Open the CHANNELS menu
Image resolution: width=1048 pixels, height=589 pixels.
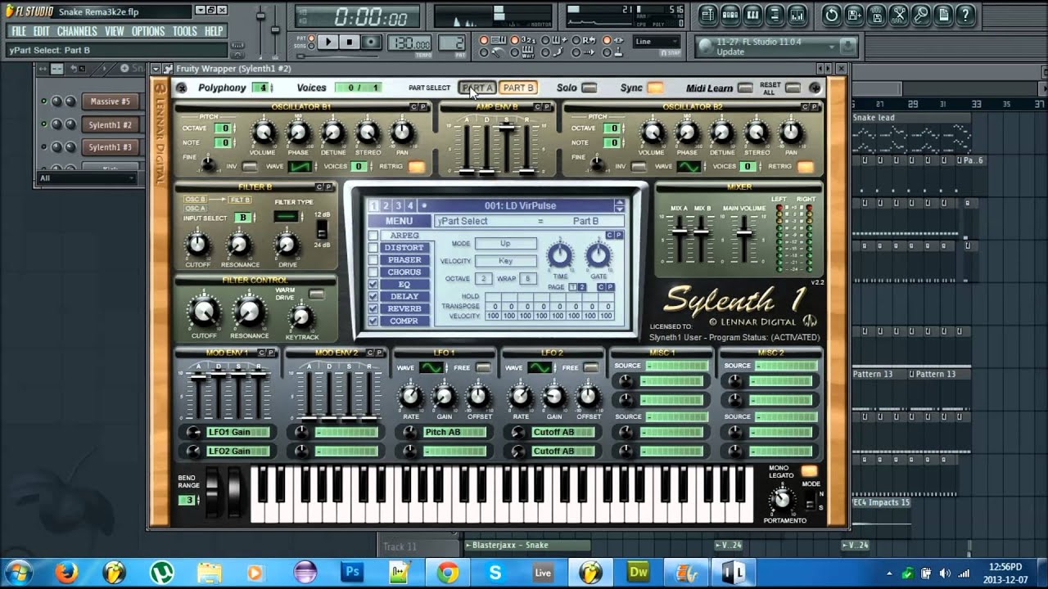click(x=77, y=31)
